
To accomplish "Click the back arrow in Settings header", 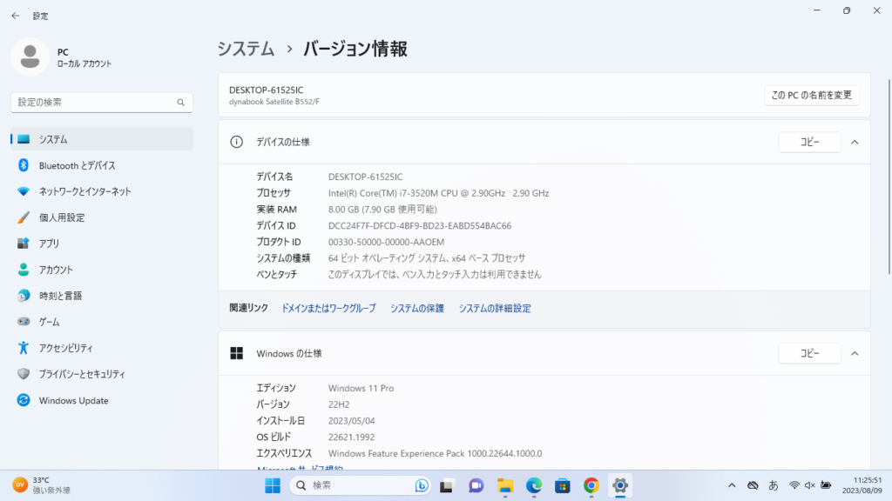I will tap(16, 16).
